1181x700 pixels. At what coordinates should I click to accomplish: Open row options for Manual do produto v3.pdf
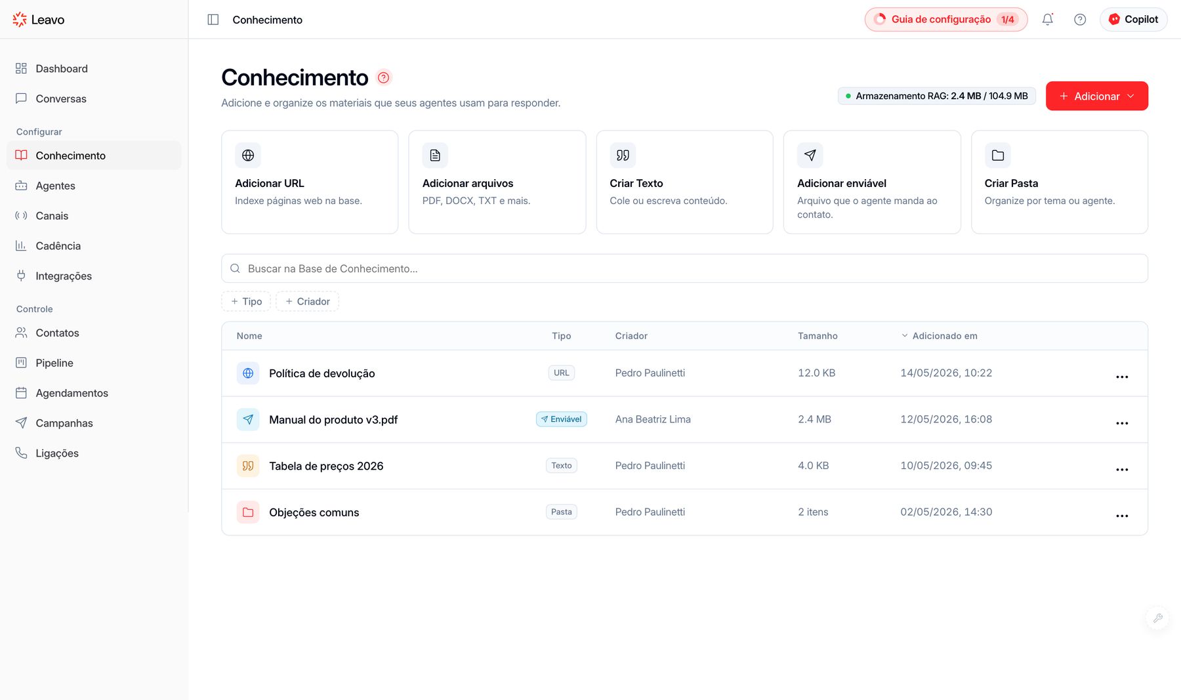[x=1122, y=423]
